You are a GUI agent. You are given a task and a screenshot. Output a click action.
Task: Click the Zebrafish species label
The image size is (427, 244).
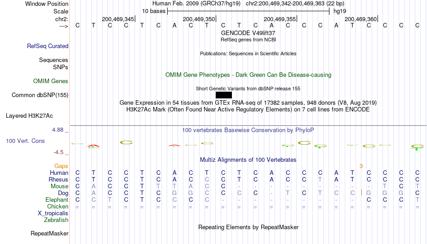click(x=56, y=220)
